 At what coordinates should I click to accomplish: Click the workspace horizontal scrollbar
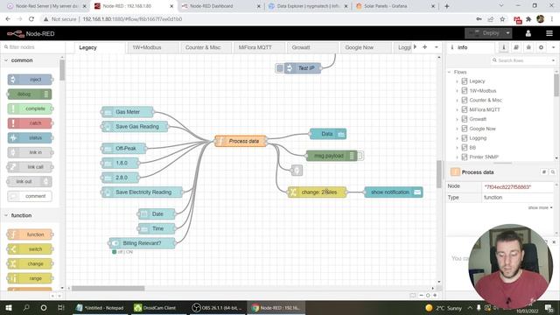(108, 288)
